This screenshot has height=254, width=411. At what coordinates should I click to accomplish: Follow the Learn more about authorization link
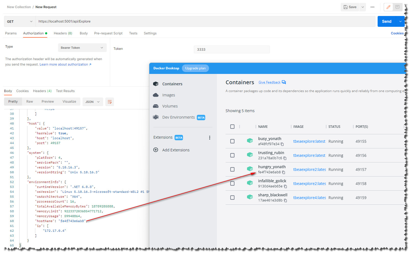pos(65,64)
